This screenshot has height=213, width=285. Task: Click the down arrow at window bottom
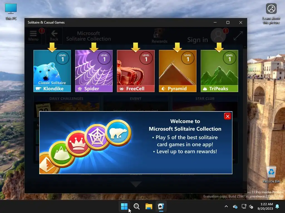[x=136, y=184]
